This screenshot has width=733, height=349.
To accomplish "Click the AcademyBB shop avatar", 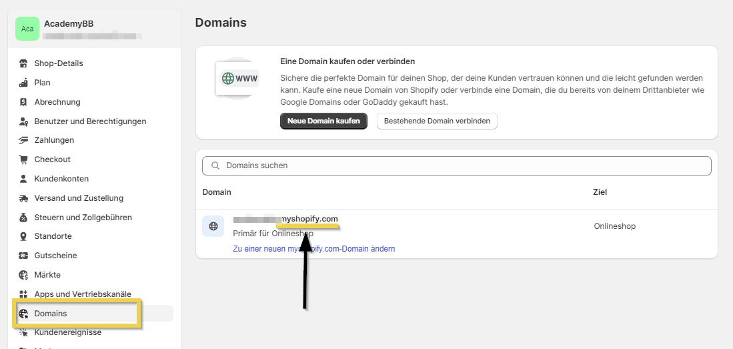I will point(27,29).
